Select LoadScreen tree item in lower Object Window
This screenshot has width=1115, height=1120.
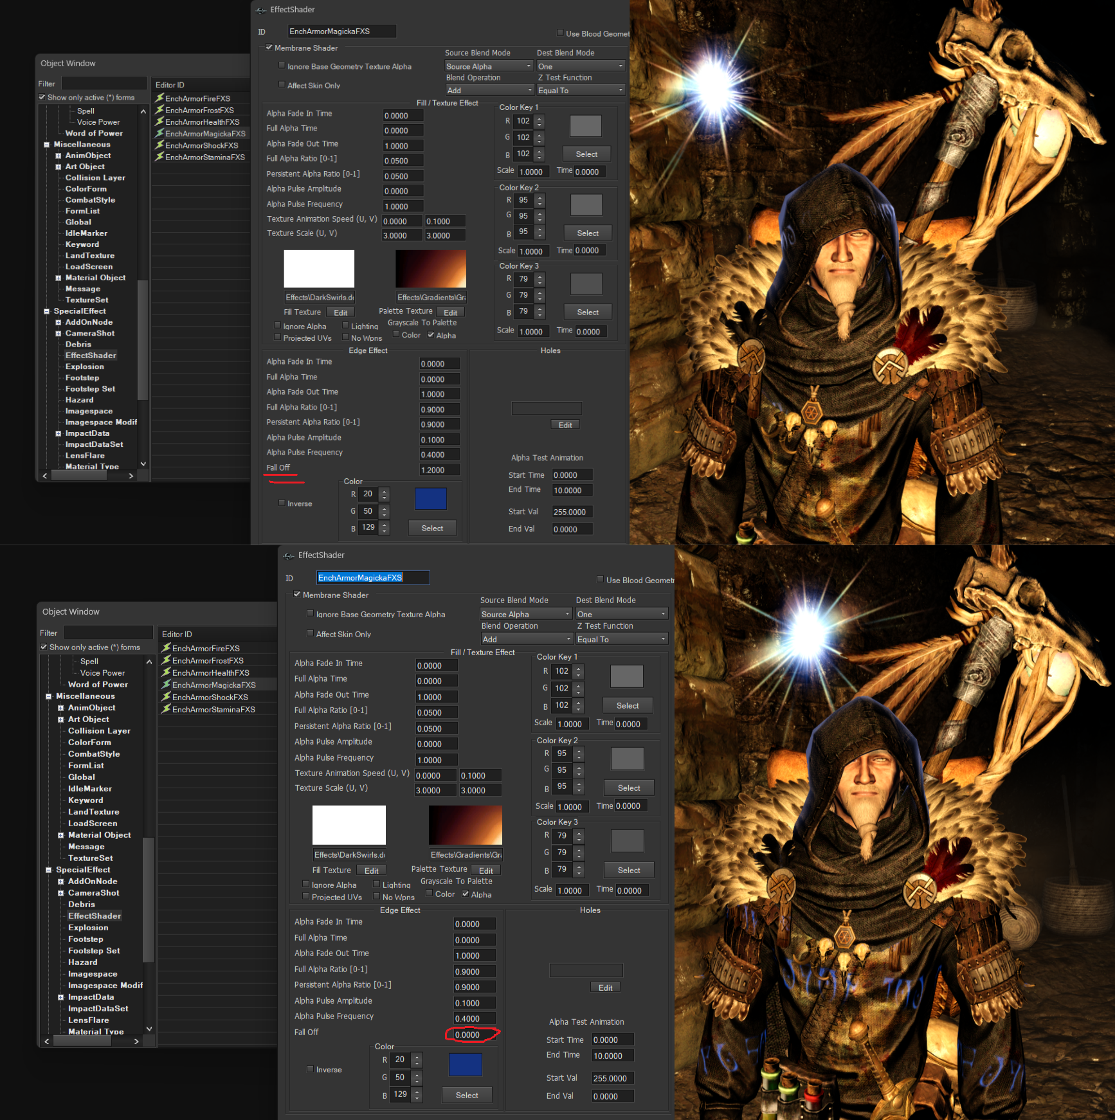coord(93,824)
